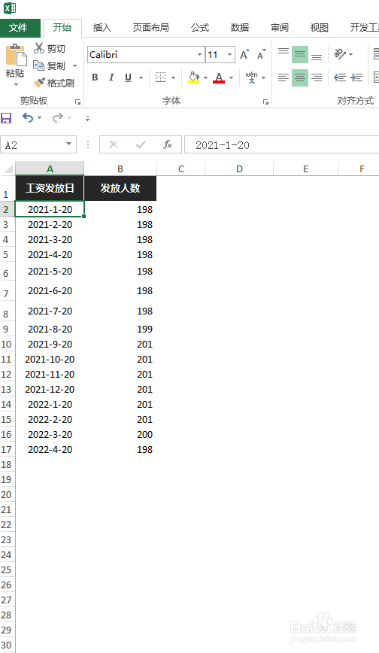This screenshot has height=653, width=379.
Task: Switch to the 公式 Formulas tab
Action: tap(200, 28)
